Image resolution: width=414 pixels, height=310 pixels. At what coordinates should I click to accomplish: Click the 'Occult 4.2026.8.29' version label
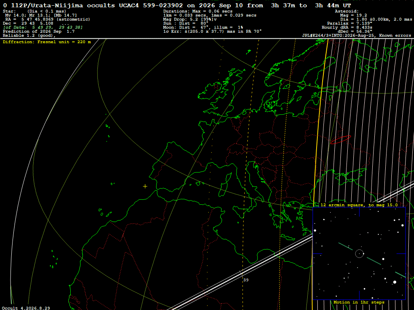pyautogui.click(x=26, y=308)
